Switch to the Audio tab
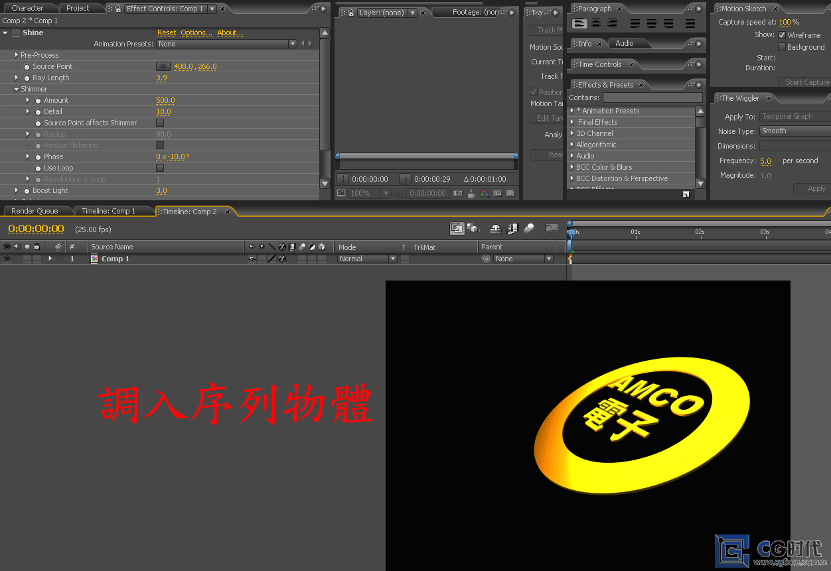 [x=625, y=43]
